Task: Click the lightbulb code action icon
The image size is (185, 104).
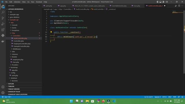Action: [x=51, y=32]
